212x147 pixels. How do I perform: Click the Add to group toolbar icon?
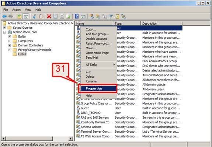tap(124, 17)
